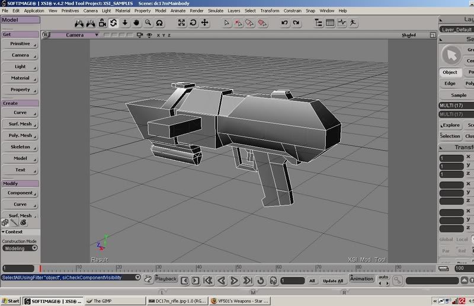Viewport: 474px width, 306px height.
Task: Click the key icon to set keyframe
Action: coord(398,281)
